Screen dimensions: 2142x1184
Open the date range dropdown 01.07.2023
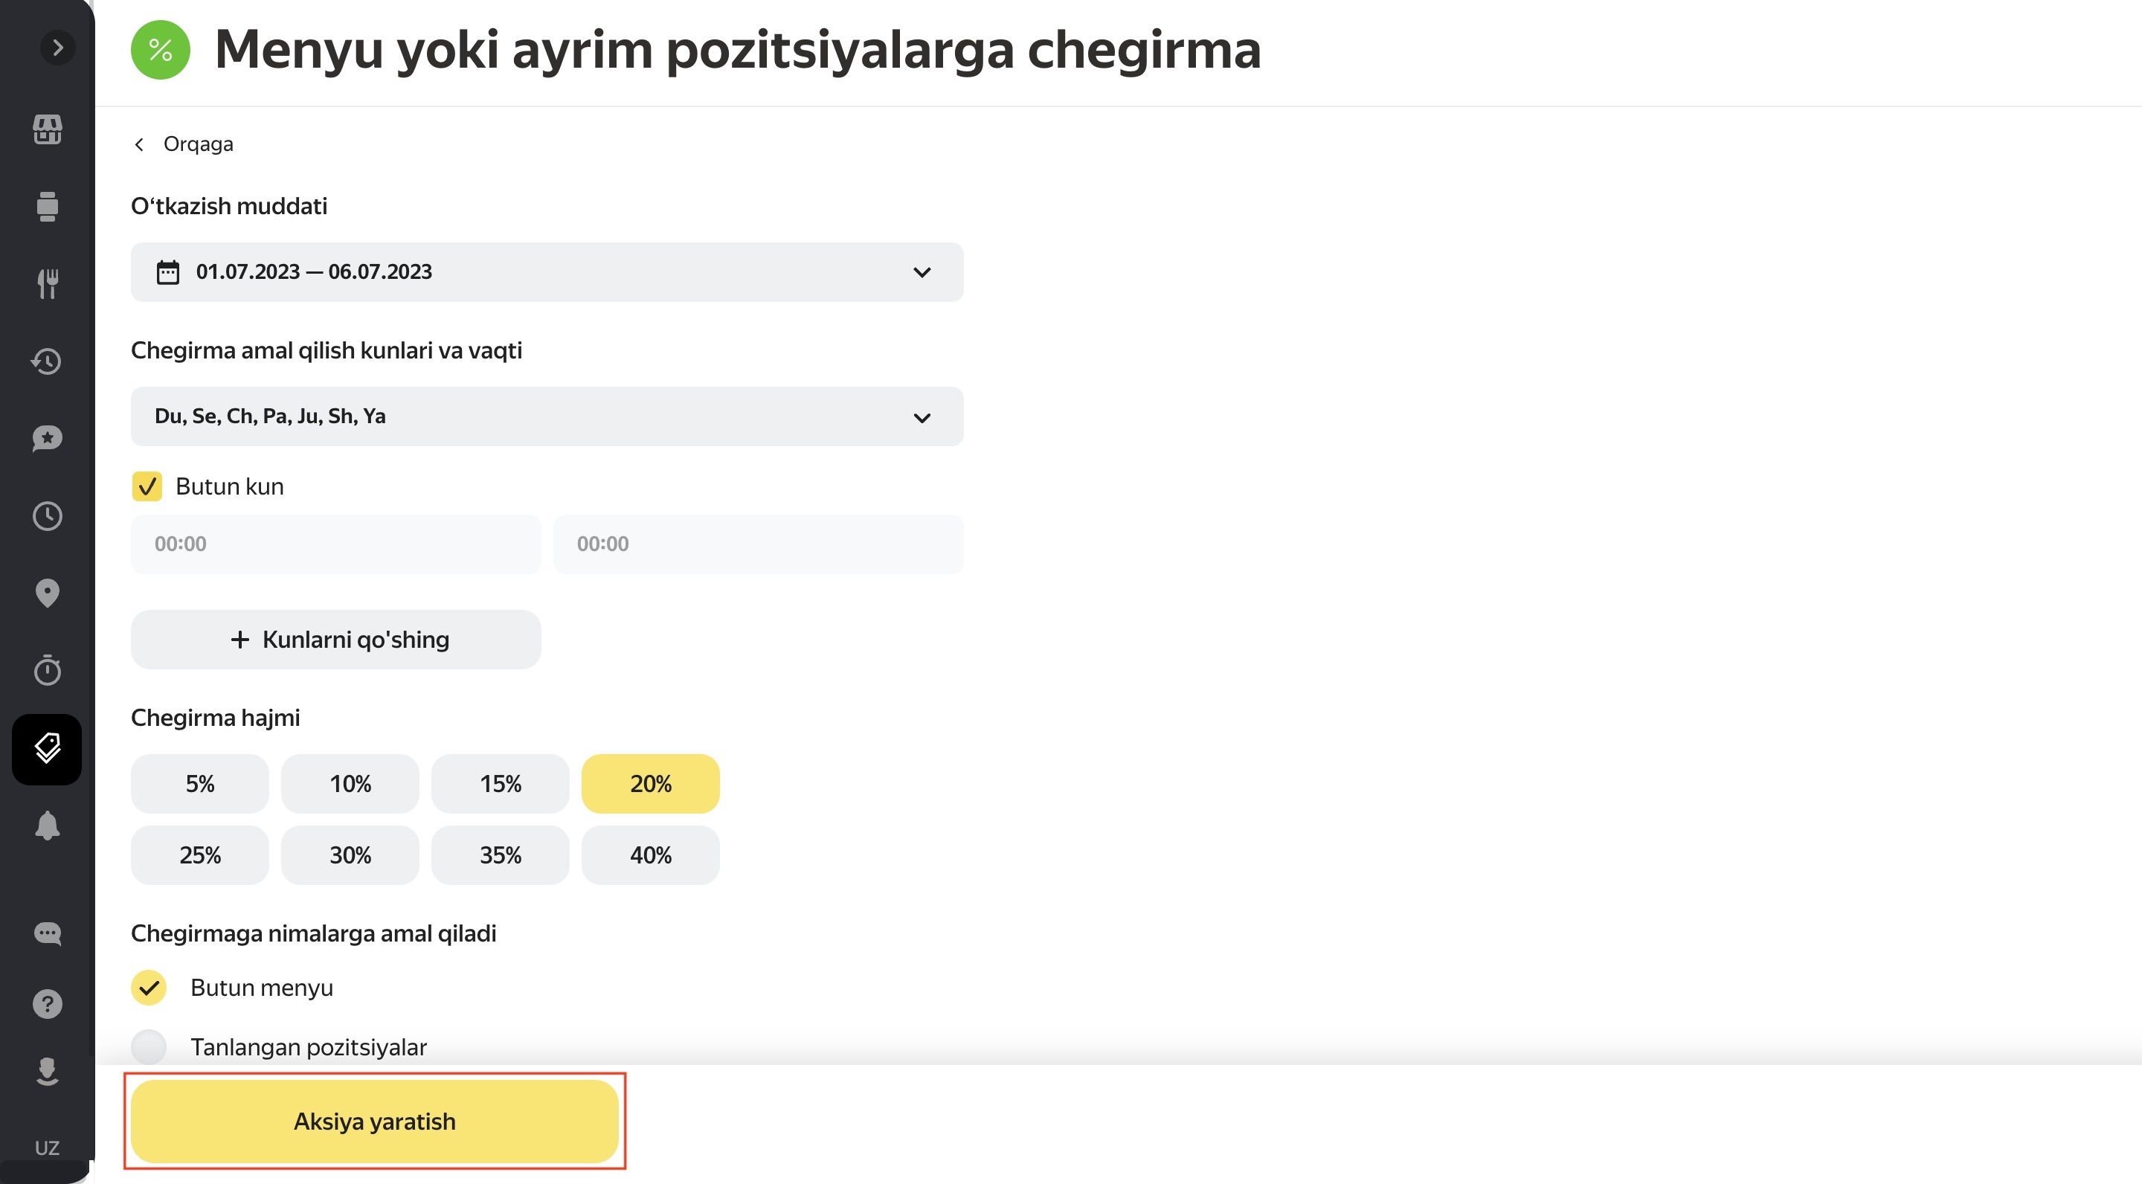(547, 272)
